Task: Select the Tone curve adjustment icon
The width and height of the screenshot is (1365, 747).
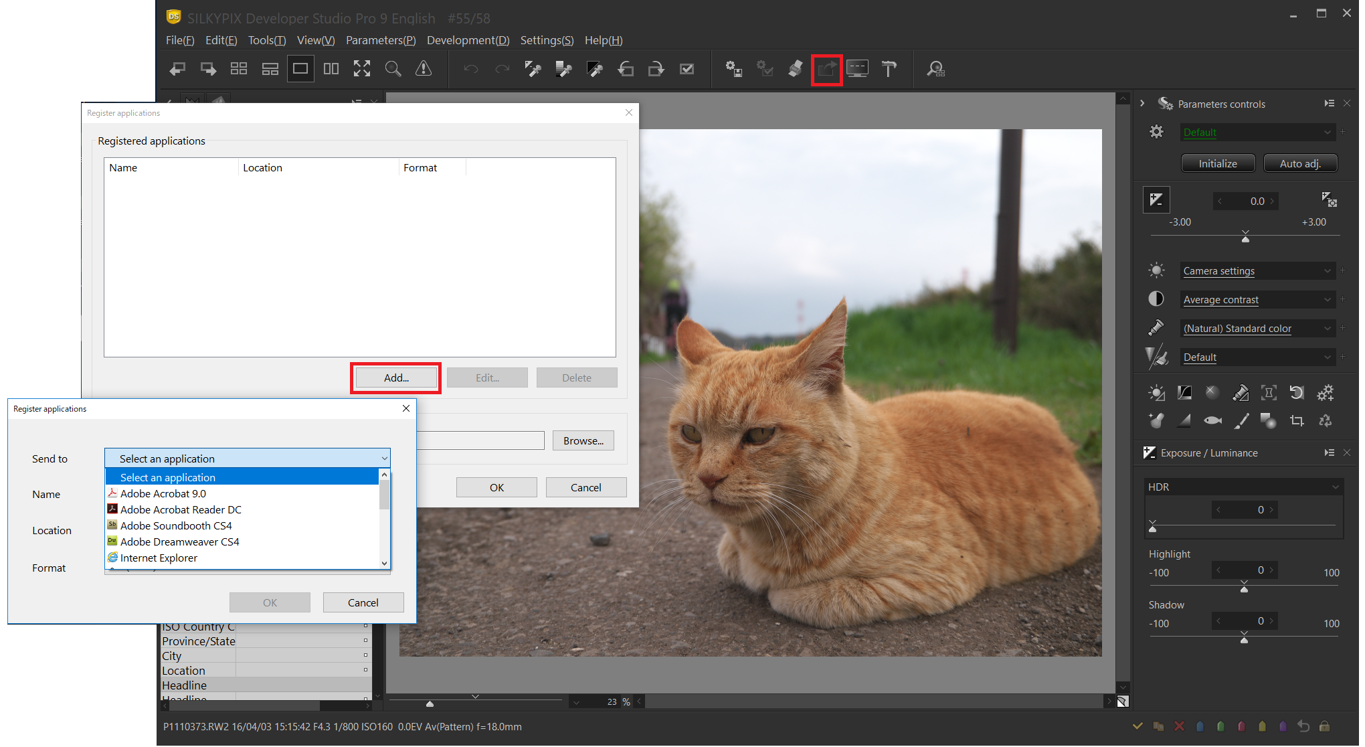Action: (x=1182, y=393)
